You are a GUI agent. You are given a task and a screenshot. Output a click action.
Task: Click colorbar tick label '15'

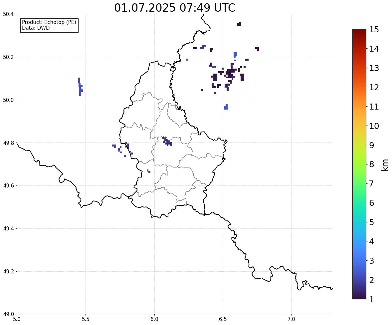(x=374, y=30)
